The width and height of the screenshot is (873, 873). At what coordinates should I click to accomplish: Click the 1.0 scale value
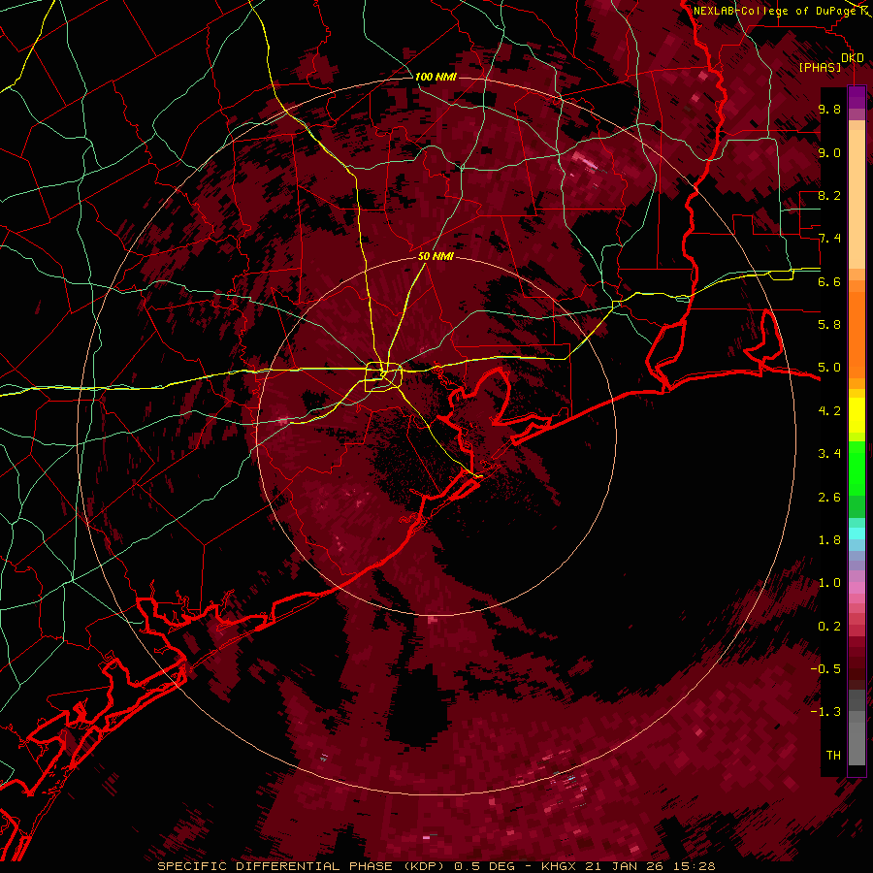pos(829,583)
